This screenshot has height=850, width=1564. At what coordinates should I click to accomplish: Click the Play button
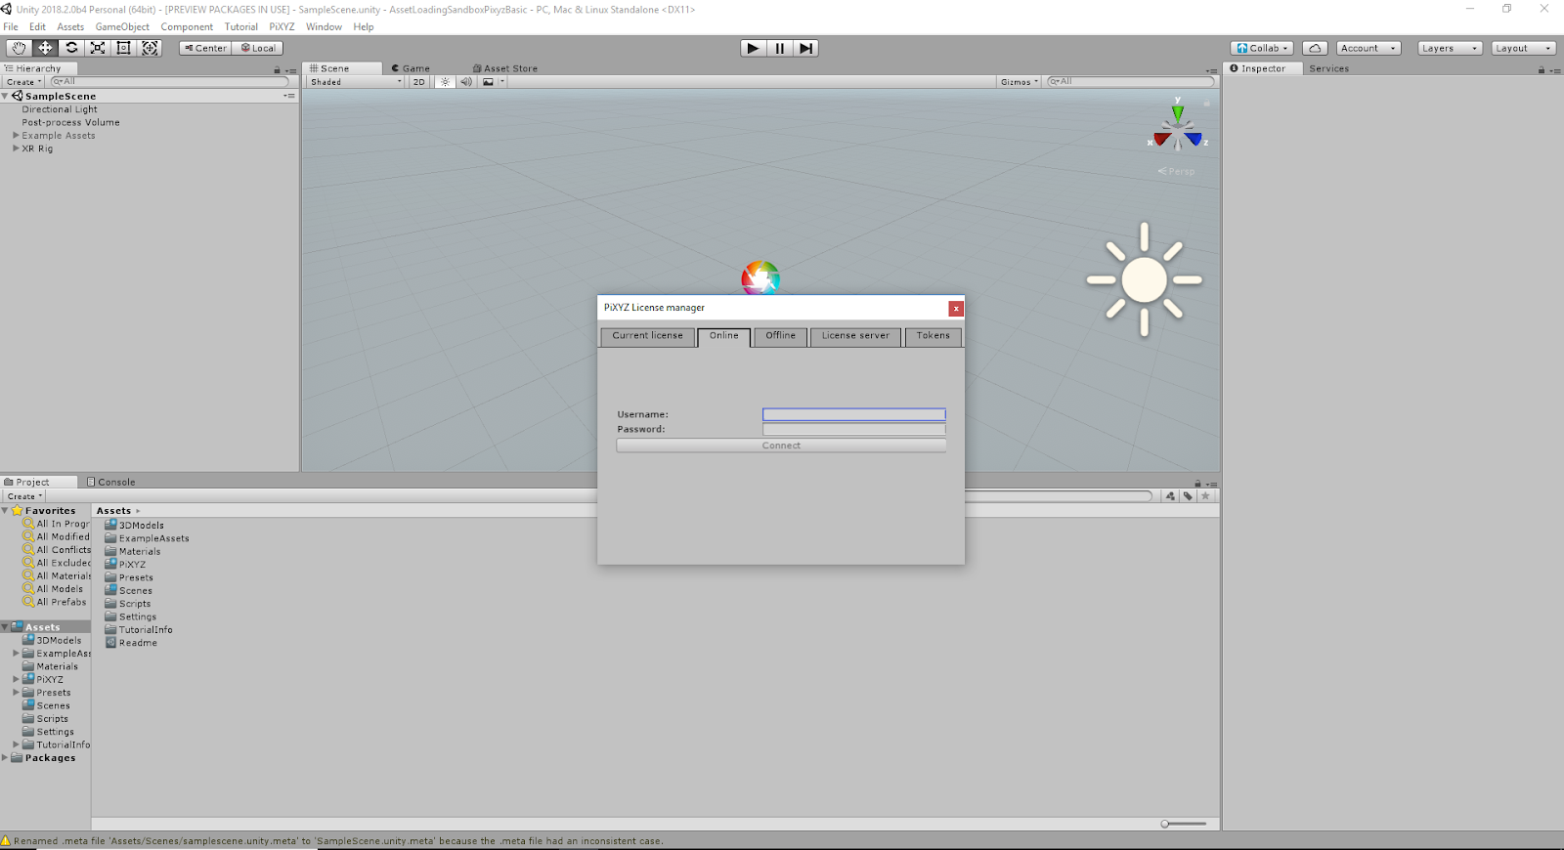click(753, 48)
